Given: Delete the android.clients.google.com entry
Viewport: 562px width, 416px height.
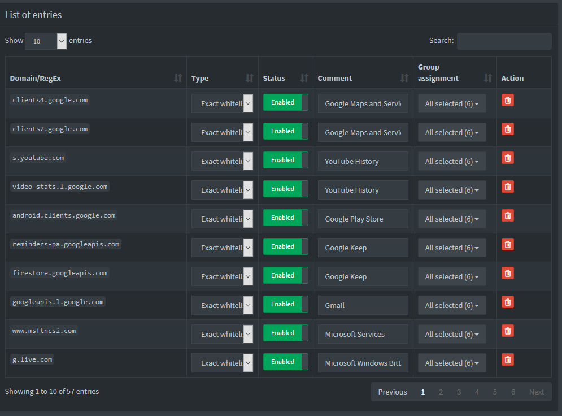Looking at the screenshot, I should tap(508, 215).
